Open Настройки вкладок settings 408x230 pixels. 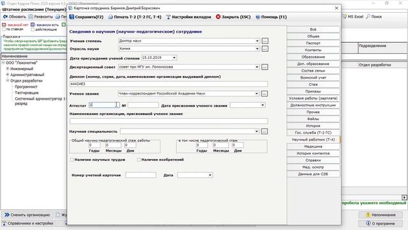click(x=189, y=17)
